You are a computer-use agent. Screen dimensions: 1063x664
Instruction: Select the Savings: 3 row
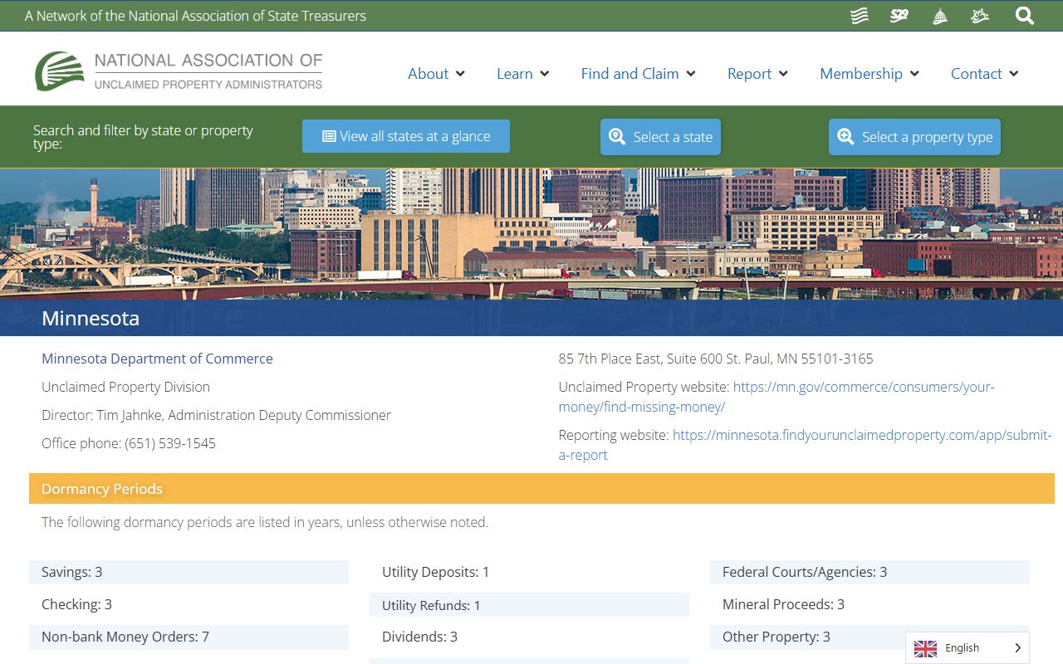point(189,572)
